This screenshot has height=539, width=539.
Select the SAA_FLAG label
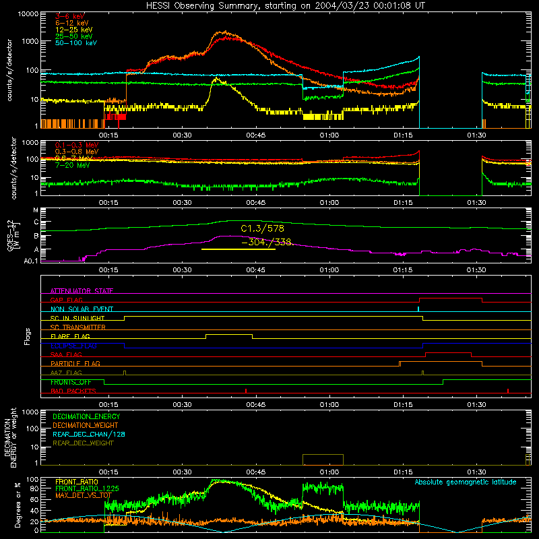(66, 354)
